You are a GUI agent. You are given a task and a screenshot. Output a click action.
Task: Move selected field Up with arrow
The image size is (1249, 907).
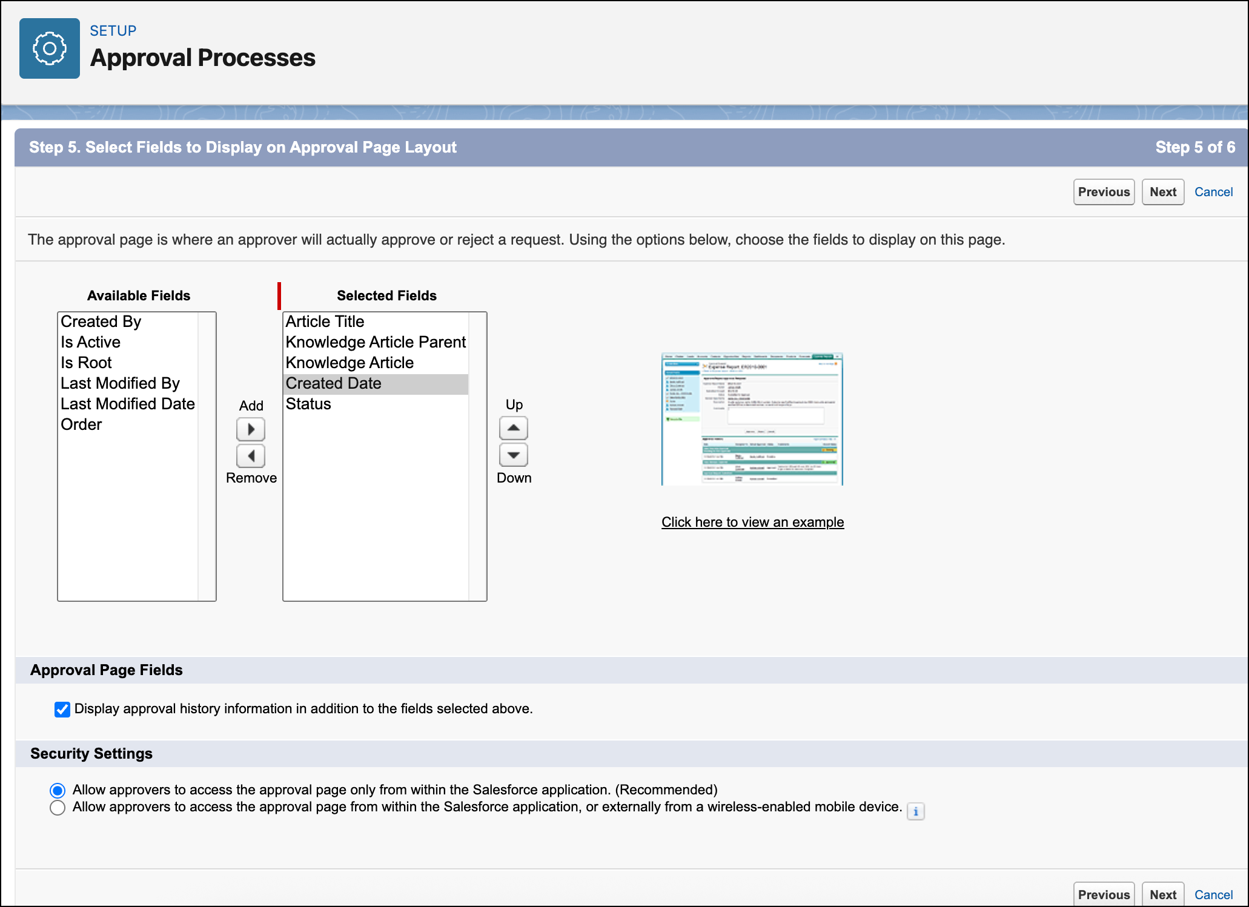point(514,428)
